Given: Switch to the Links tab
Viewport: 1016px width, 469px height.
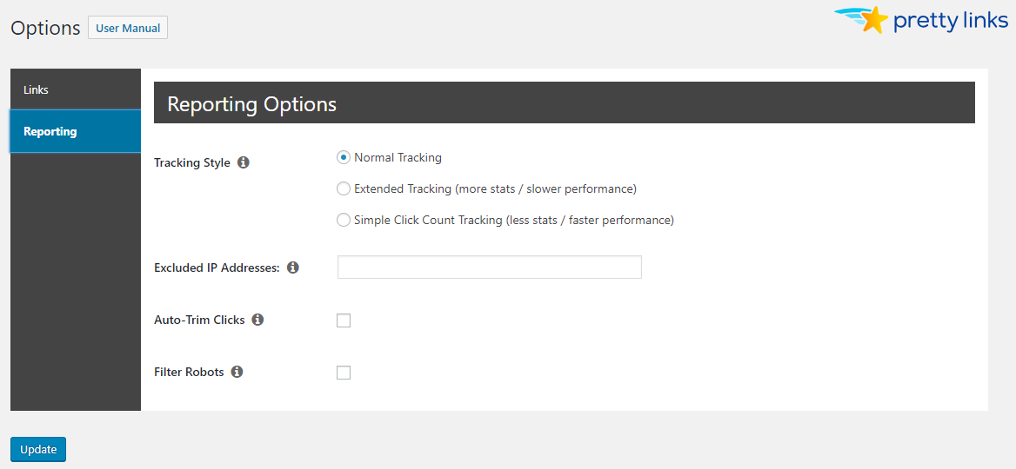Looking at the screenshot, I should pos(37,89).
